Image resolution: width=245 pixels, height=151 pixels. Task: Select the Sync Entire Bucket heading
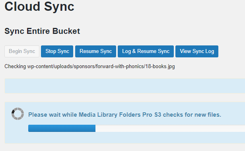coord(42,31)
